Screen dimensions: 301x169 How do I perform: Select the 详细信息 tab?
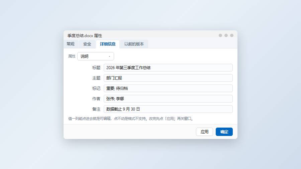[x=108, y=44]
